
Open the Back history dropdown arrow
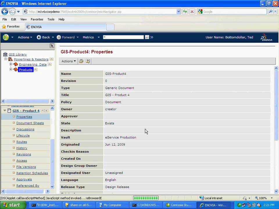[53, 37]
